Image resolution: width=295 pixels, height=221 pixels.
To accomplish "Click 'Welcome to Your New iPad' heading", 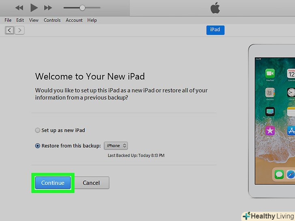I will [x=90, y=76].
